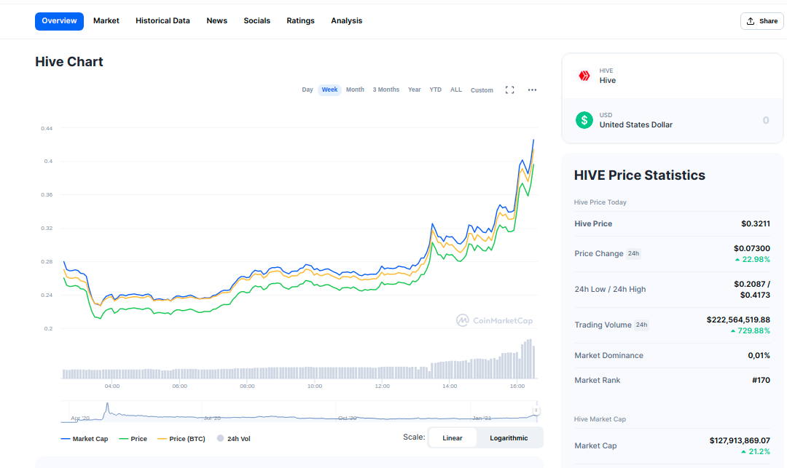787x468 pixels.
Task: Click the Hive Chart heading
Action: click(69, 62)
